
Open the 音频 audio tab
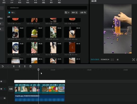4,2
